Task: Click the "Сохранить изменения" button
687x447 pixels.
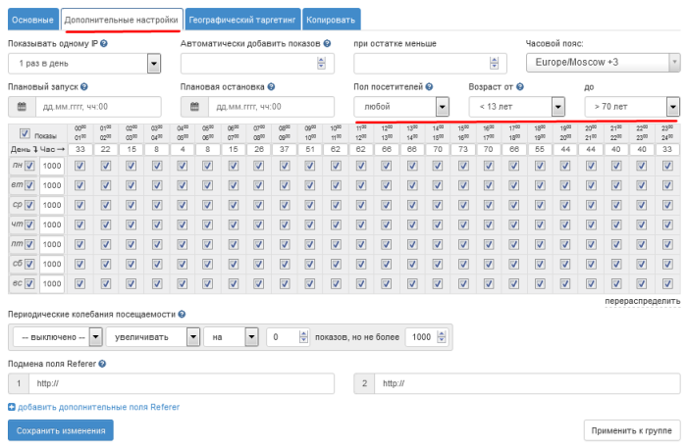Action: click(x=61, y=429)
